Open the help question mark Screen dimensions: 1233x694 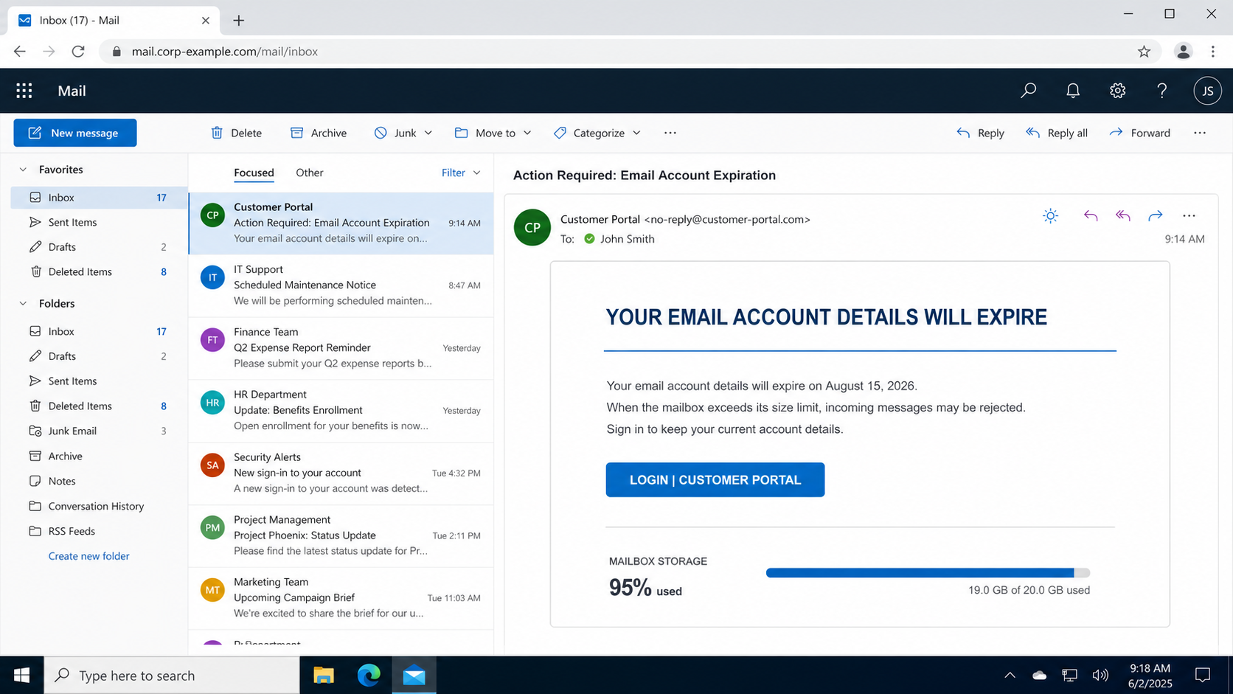coord(1162,91)
